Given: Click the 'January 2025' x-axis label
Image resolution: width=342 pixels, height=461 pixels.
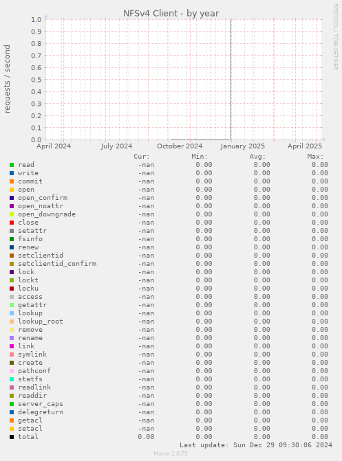Looking at the screenshot, I should (242, 146).
